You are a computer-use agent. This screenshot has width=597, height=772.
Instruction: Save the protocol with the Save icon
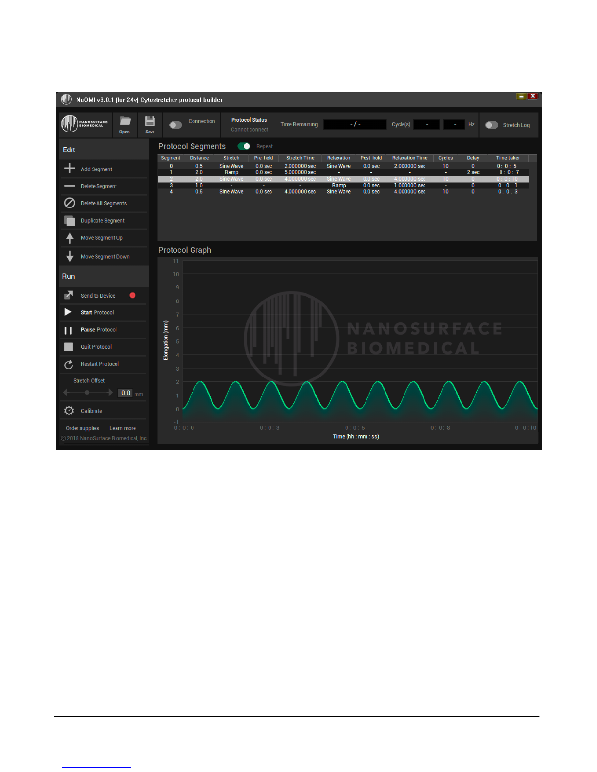click(150, 121)
